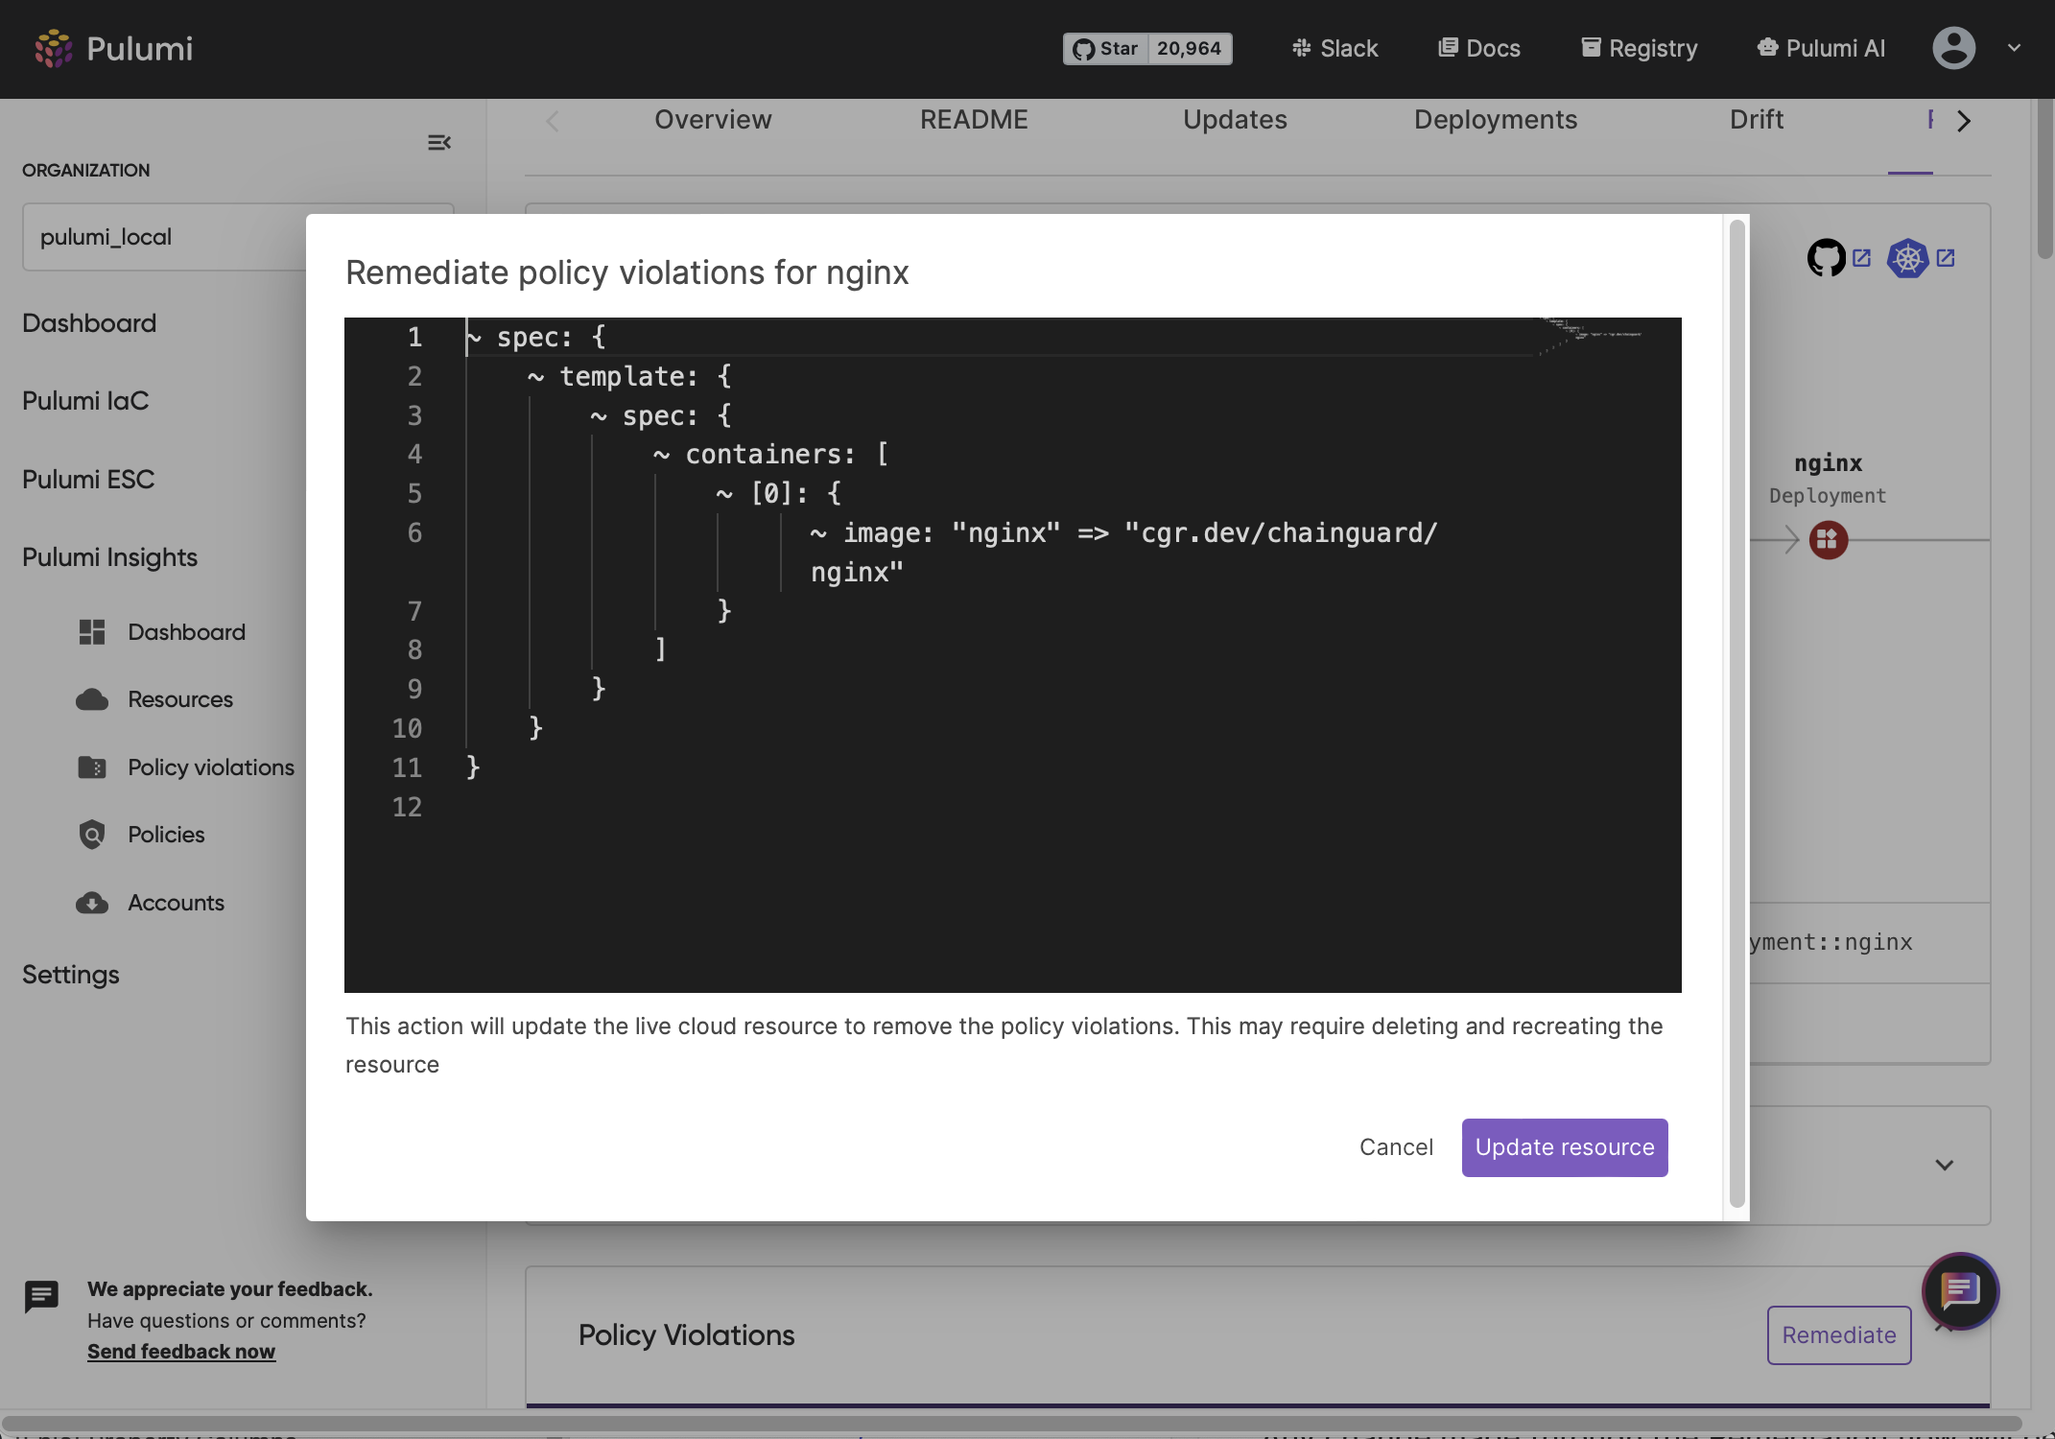Open Pulumi IaC in the sidebar
This screenshot has height=1439, width=2055.
[85, 401]
